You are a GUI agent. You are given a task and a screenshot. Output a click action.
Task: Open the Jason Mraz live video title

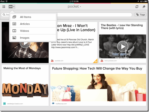pos(76,28)
